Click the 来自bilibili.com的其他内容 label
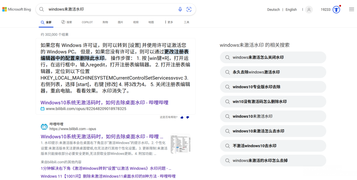This screenshot has width=357, height=180. click(61, 162)
